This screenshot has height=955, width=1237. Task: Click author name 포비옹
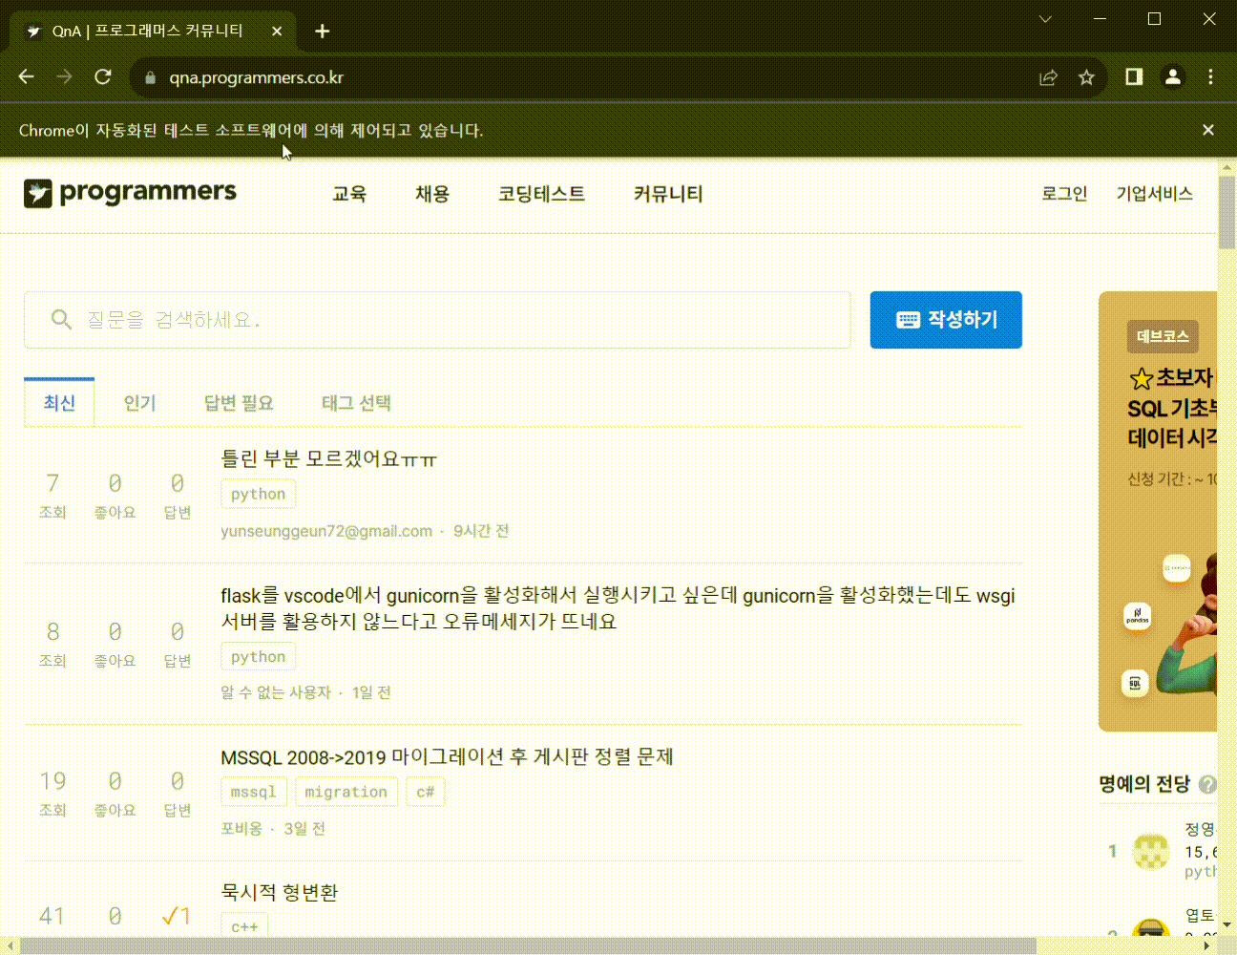click(241, 829)
